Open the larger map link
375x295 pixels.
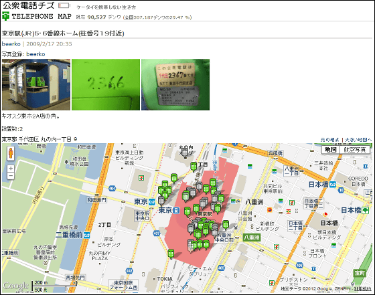(x=358, y=140)
